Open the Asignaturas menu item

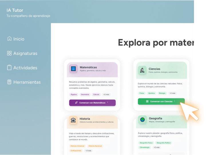(x=25, y=53)
